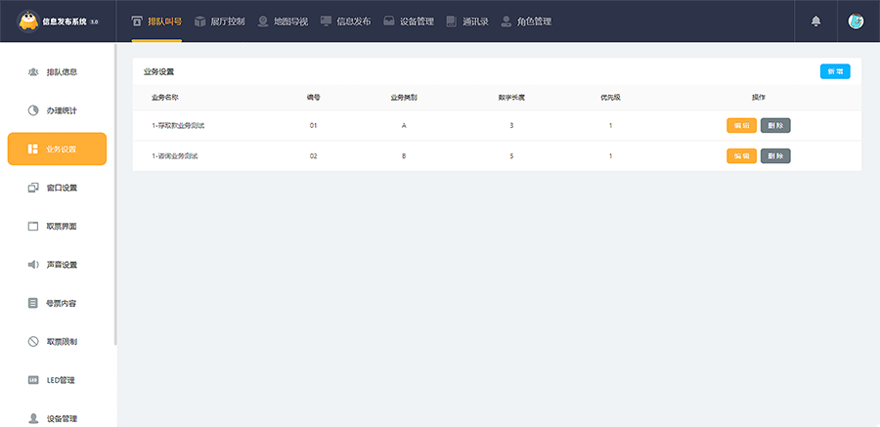Click the LED管理 display icon

tap(33, 380)
